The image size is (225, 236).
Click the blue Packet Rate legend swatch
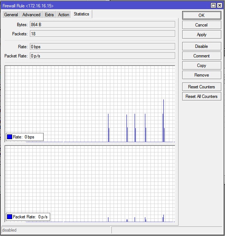(10, 217)
